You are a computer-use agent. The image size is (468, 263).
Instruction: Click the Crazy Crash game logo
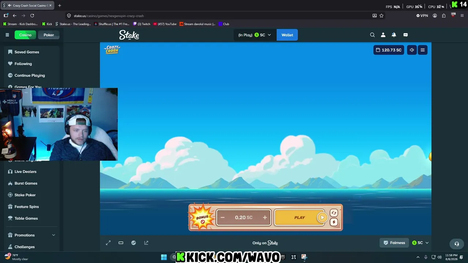point(112,50)
